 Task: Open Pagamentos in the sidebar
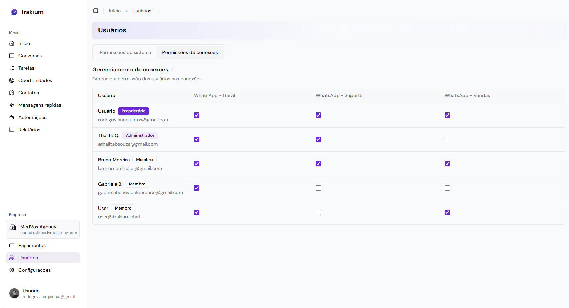coord(32,245)
